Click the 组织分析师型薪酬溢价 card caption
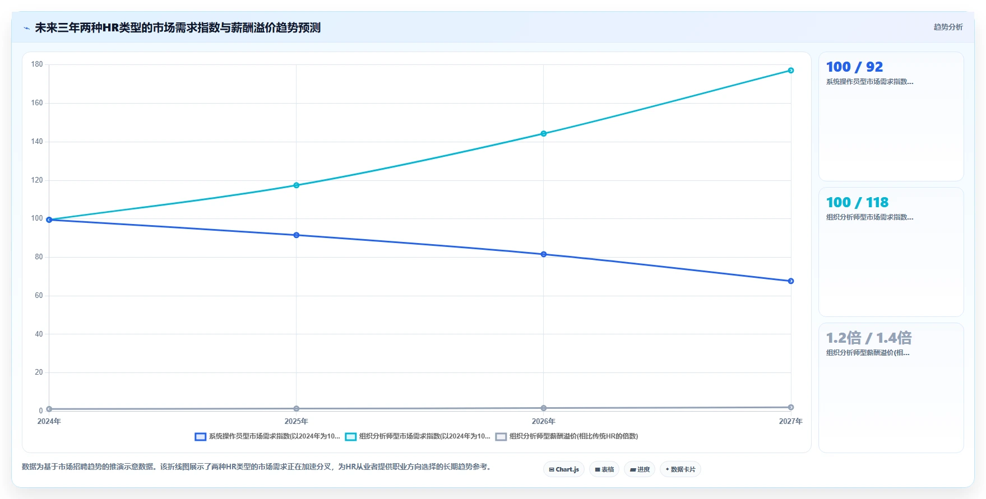Viewport: 986px width, 499px height. pos(868,353)
